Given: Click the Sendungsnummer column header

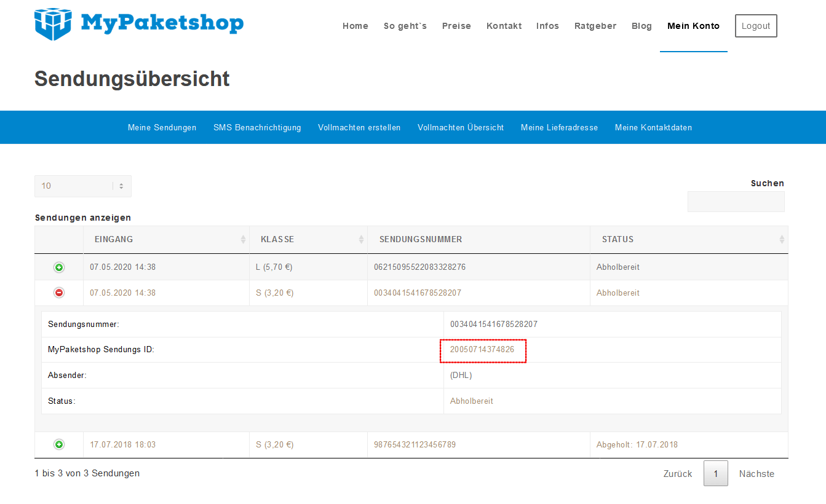Looking at the screenshot, I should coord(420,240).
